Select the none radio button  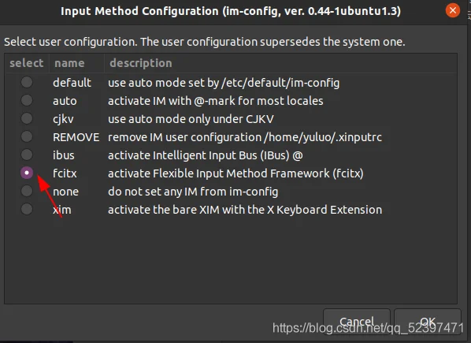27,191
